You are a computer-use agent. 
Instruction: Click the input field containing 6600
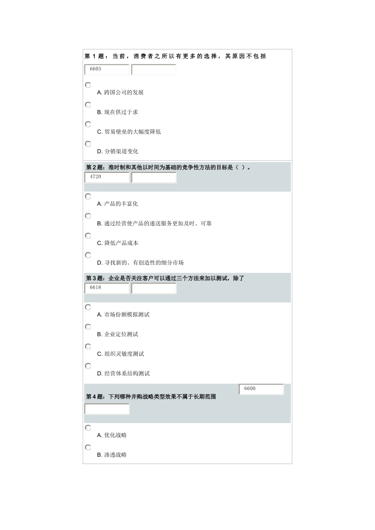tap(261, 389)
